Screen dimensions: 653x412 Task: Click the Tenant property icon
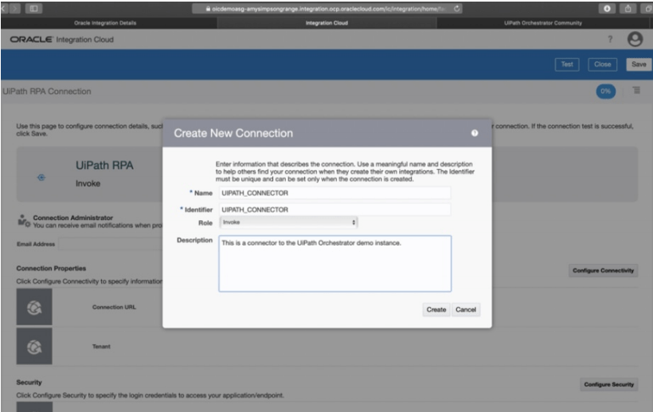tap(34, 346)
